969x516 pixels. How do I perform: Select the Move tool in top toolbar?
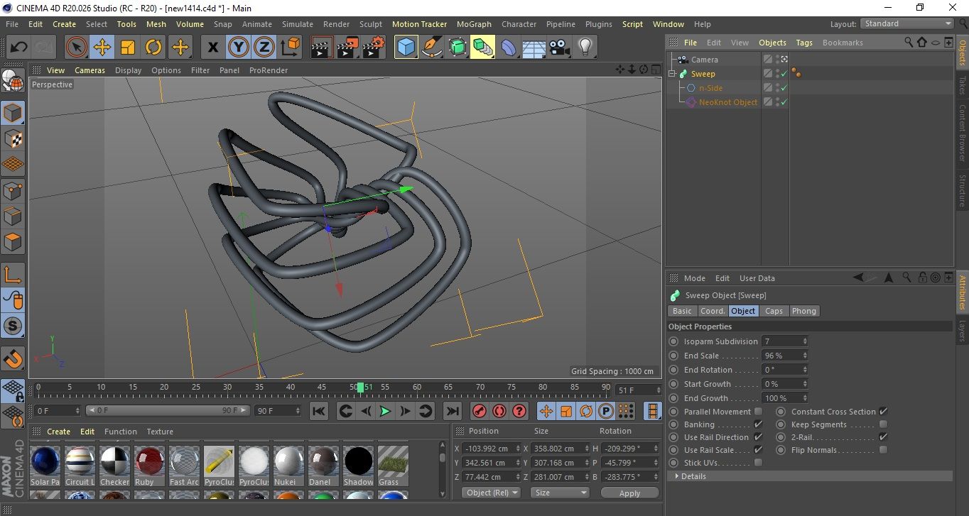pyautogui.click(x=102, y=48)
